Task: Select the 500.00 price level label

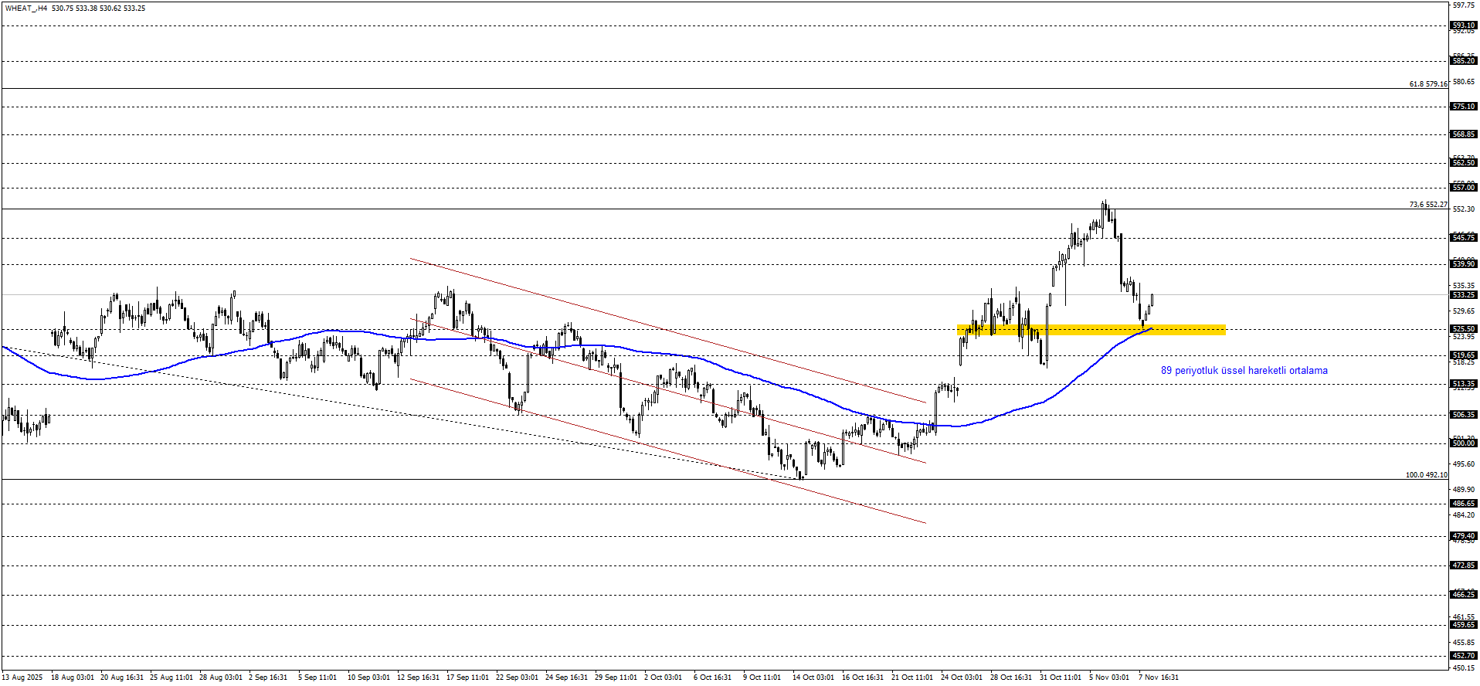Action: pyautogui.click(x=1463, y=443)
